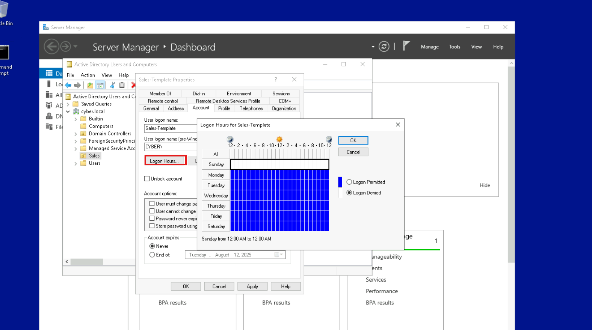Collapse the cyber.local domain node

[68, 112]
